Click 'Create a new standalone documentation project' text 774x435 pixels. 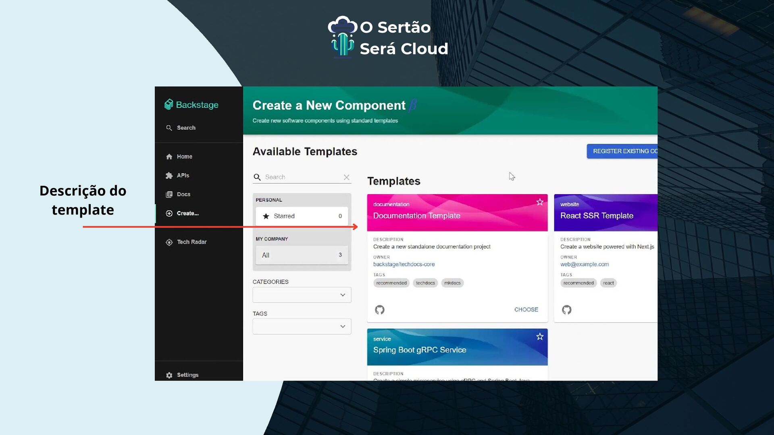click(432, 247)
